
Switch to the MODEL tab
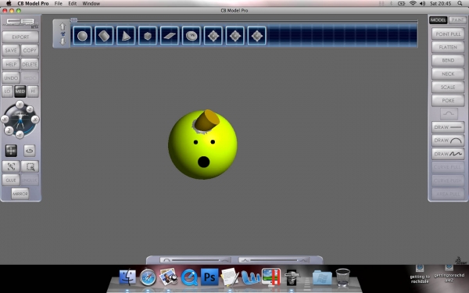pos(439,20)
